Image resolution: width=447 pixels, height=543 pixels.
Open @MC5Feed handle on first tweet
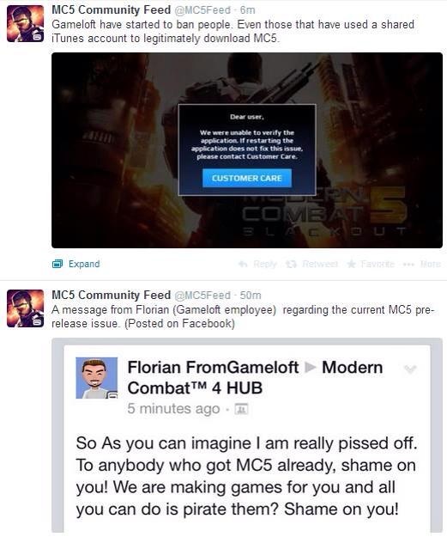202,10
